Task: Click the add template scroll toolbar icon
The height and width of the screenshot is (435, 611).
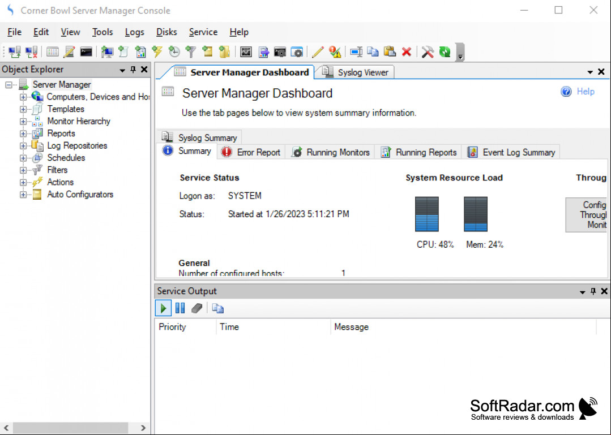Action: coord(123,51)
